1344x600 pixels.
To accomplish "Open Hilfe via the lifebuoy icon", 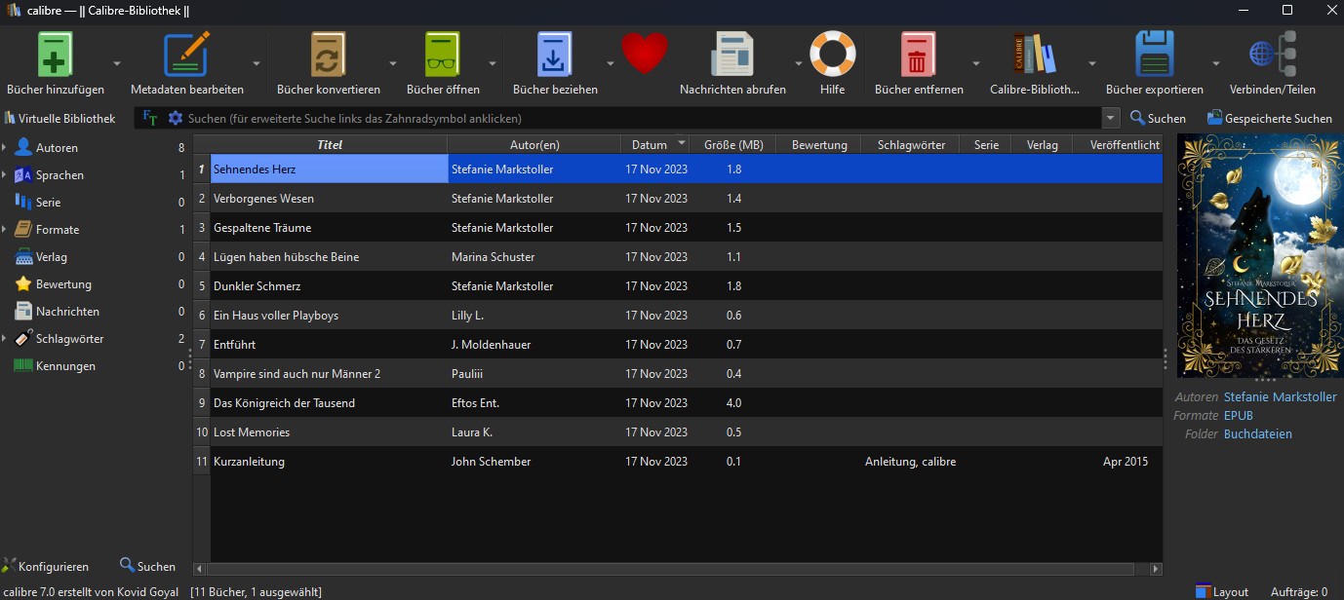I will pos(832,54).
